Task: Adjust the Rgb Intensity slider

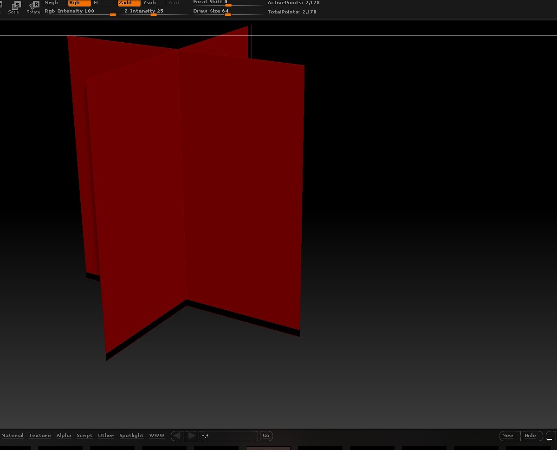Action: coord(80,12)
